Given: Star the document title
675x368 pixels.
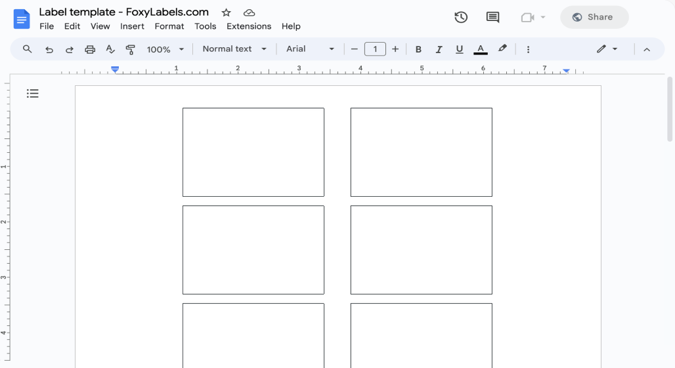Looking at the screenshot, I should point(226,13).
